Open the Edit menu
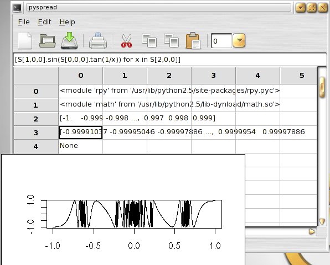The height and width of the screenshot is (265, 330). point(44,22)
